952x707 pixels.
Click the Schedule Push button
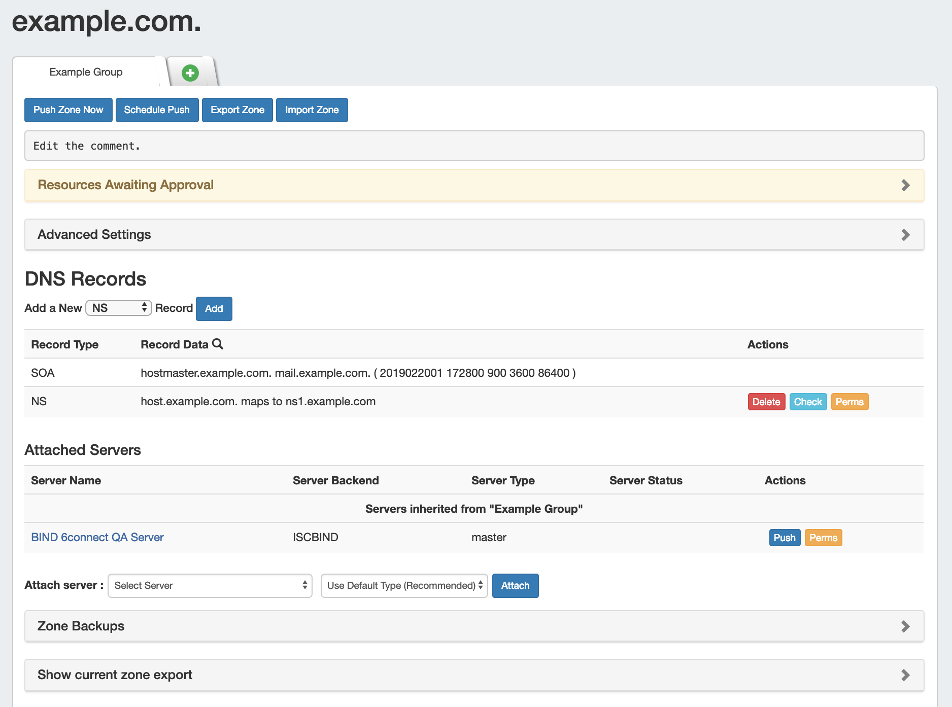157,110
